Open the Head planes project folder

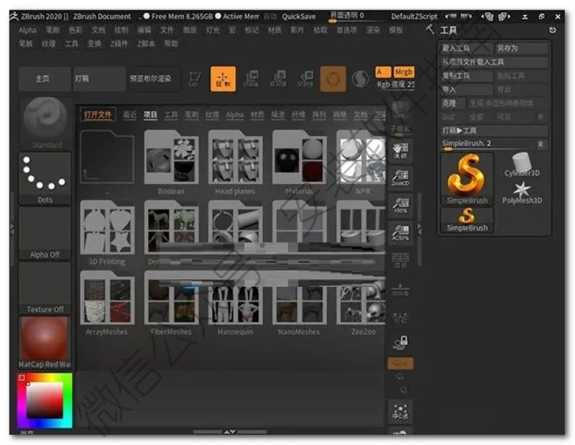(235, 162)
